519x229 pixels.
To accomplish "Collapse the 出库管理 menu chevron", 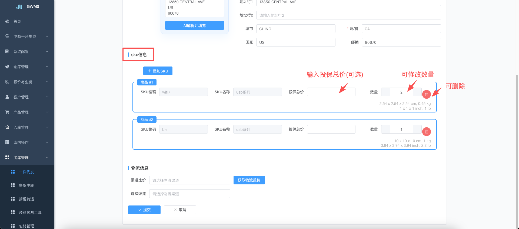I will 47,157.
